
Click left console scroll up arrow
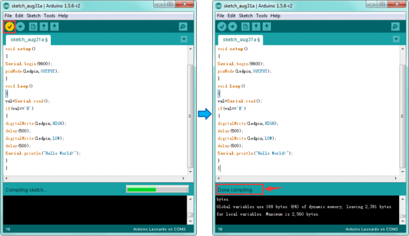pyautogui.click(x=190, y=199)
